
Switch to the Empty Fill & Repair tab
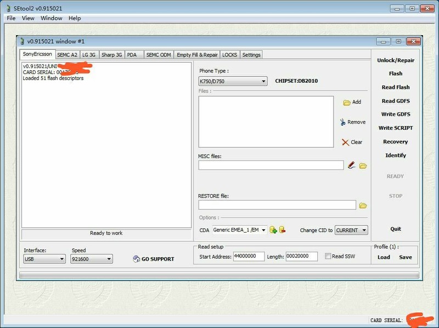[x=197, y=55]
